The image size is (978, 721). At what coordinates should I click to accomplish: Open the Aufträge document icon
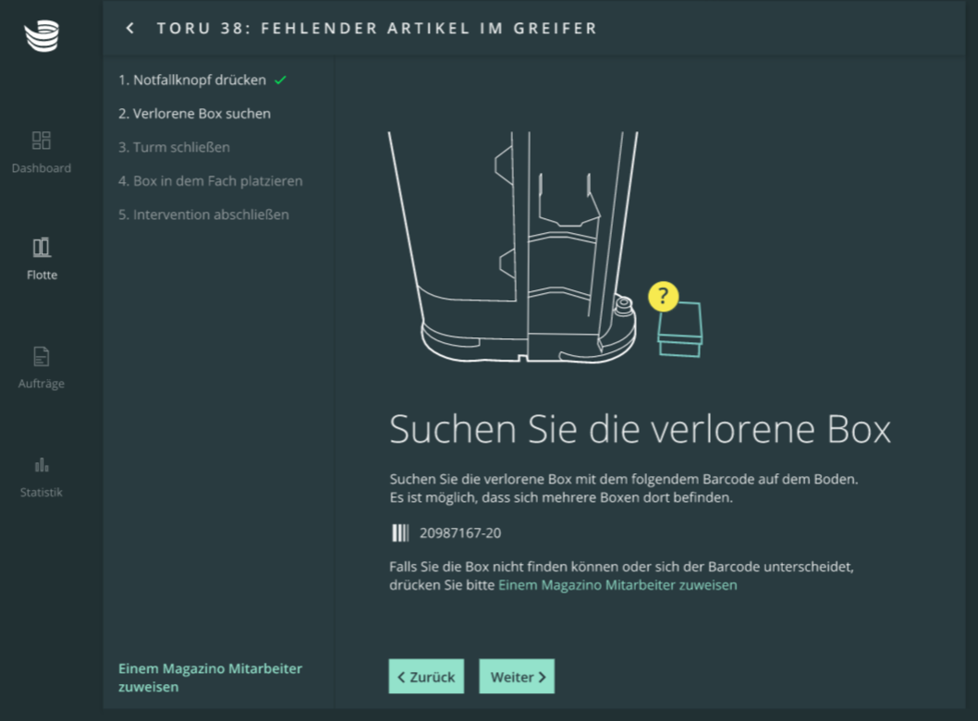coord(42,356)
